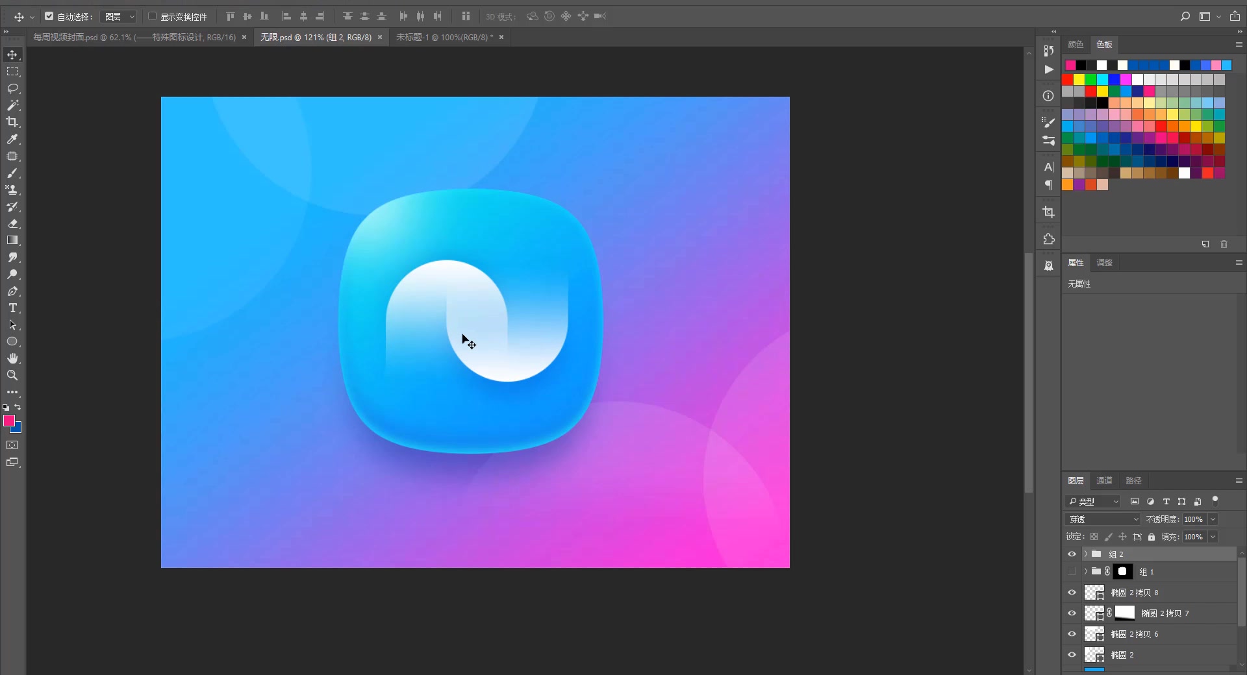The width and height of the screenshot is (1247, 675).
Task: Switch to the 调整 panel tab
Action: (1104, 262)
